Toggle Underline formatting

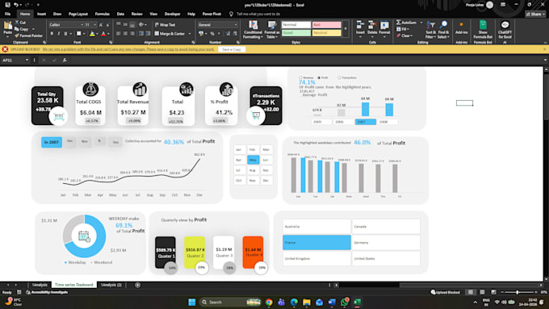pos(65,34)
